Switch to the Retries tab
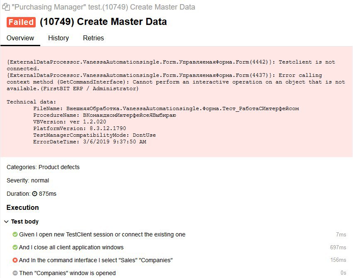The height and width of the screenshot is (278, 353). point(93,38)
